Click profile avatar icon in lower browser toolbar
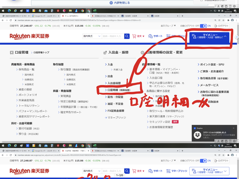Viewport: 239px width, 179px height. coord(232,155)
